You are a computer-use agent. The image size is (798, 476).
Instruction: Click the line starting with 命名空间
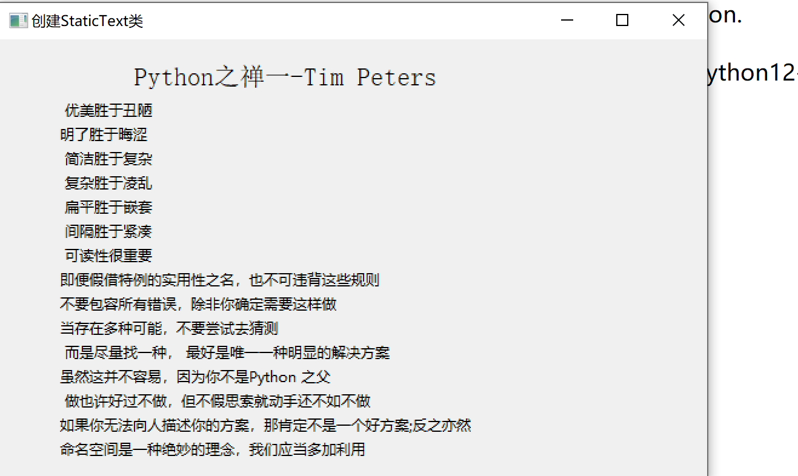point(213,449)
